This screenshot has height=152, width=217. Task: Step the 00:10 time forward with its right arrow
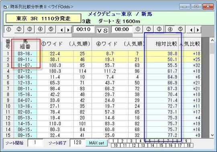[x=68, y=30]
